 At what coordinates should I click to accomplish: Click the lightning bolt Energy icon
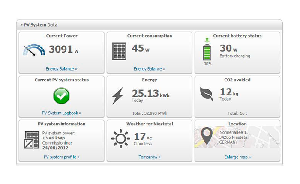click(x=117, y=95)
